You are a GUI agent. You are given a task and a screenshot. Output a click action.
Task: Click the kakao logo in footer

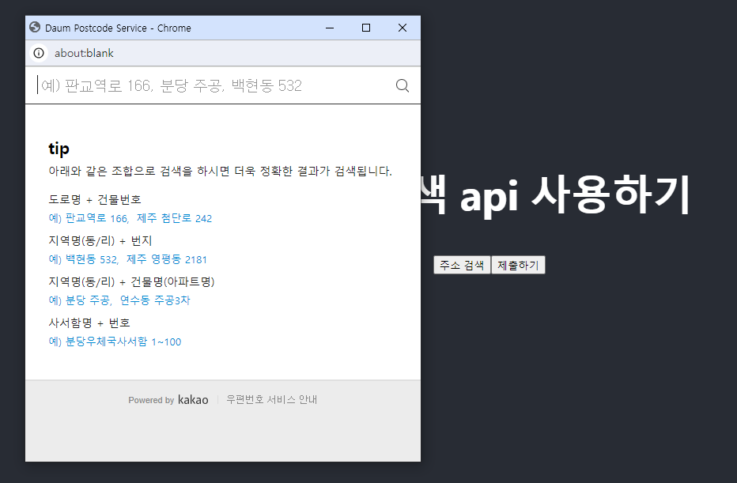(193, 400)
